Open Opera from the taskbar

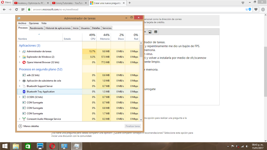(52, 146)
